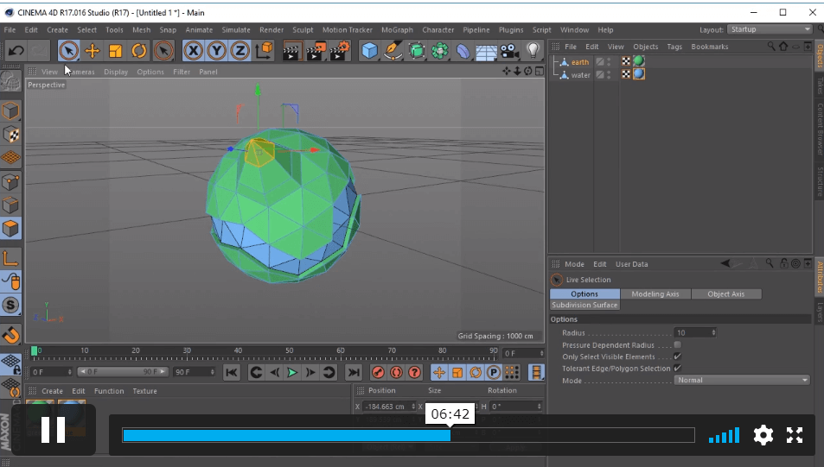Toggle Z axis lock

click(240, 51)
